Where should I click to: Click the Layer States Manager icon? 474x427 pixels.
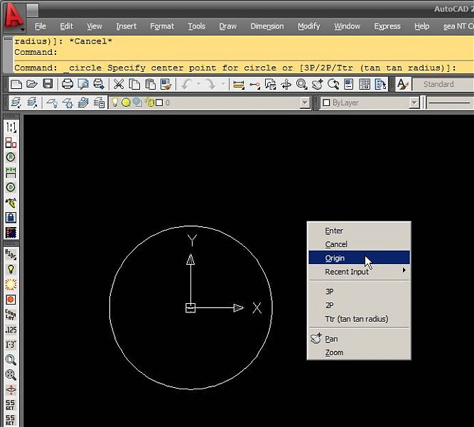[x=99, y=103]
